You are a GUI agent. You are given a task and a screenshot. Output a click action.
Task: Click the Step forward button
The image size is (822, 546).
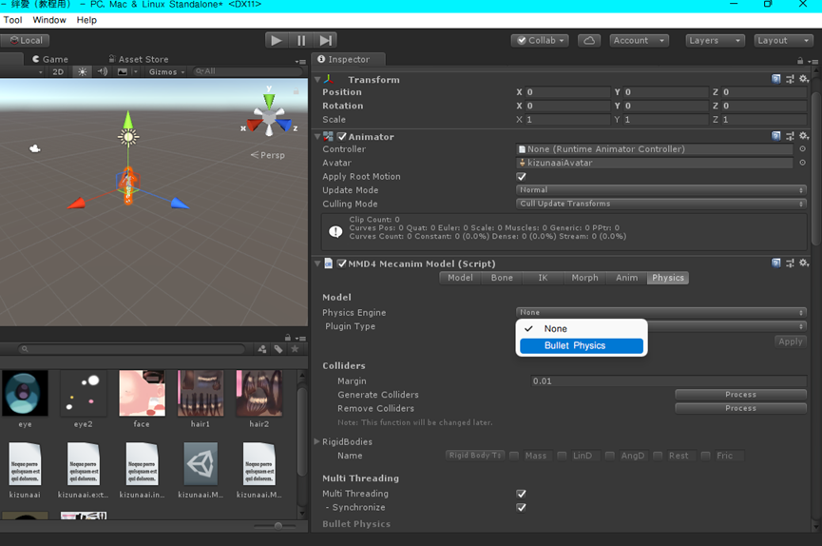(x=326, y=41)
